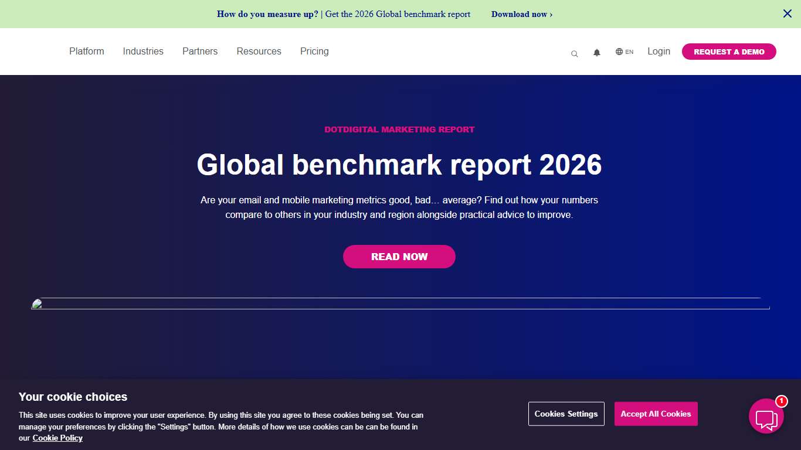Navigate to the Pricing page

pos(314,52)
